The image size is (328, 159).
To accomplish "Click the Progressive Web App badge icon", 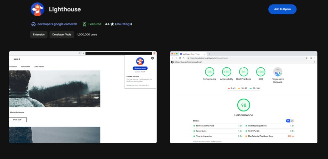I will pos(278,72).
